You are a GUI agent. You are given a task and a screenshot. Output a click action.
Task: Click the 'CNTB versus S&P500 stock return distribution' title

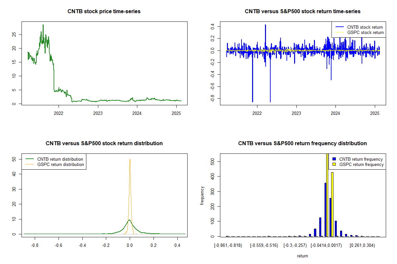click(x=104, y=144)
